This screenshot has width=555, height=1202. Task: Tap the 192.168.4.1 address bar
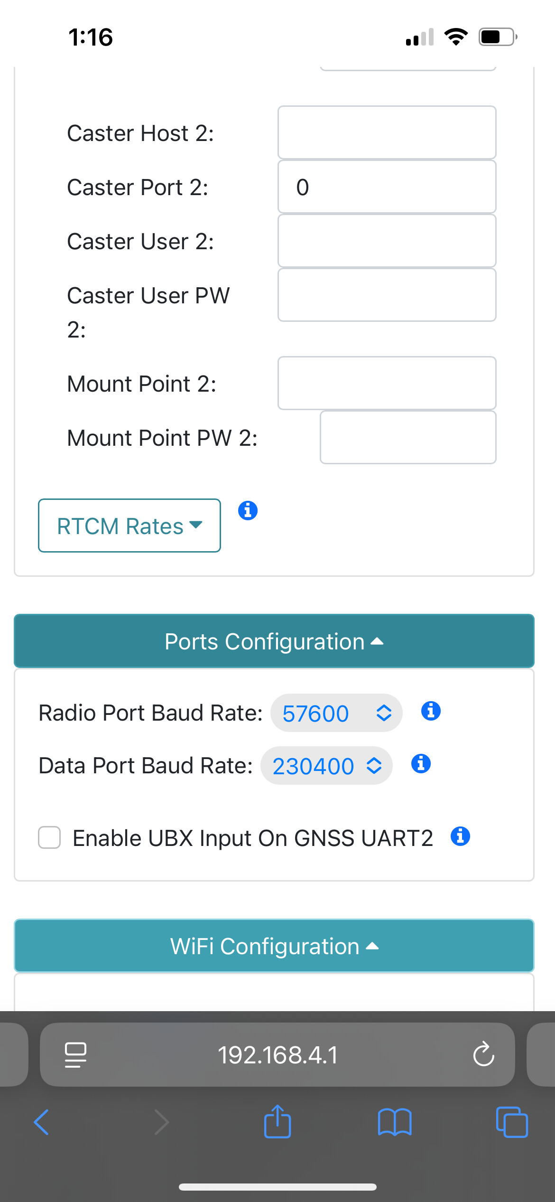pyautogui.click(x=277, y=1055)
